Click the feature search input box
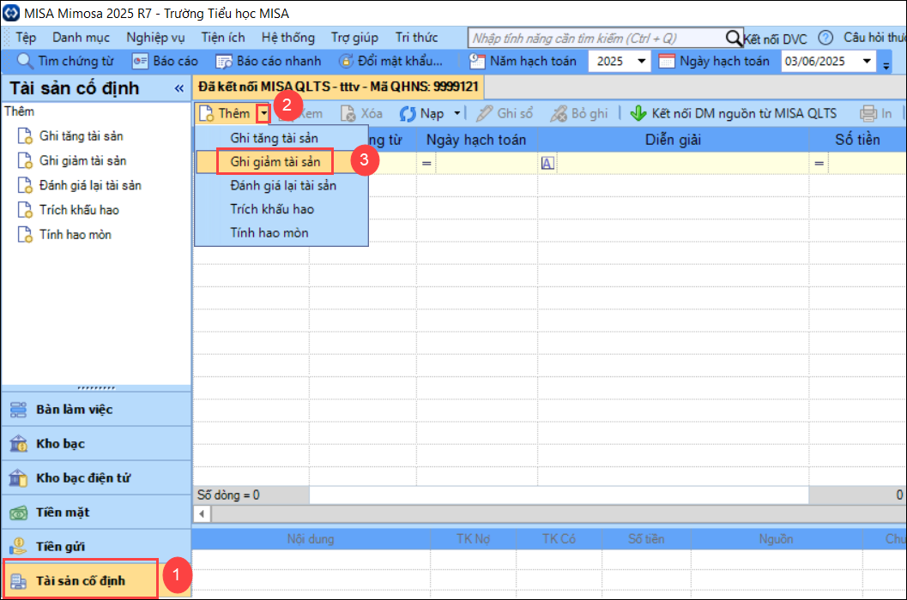 pyautogui.click(x=596, y=39)
